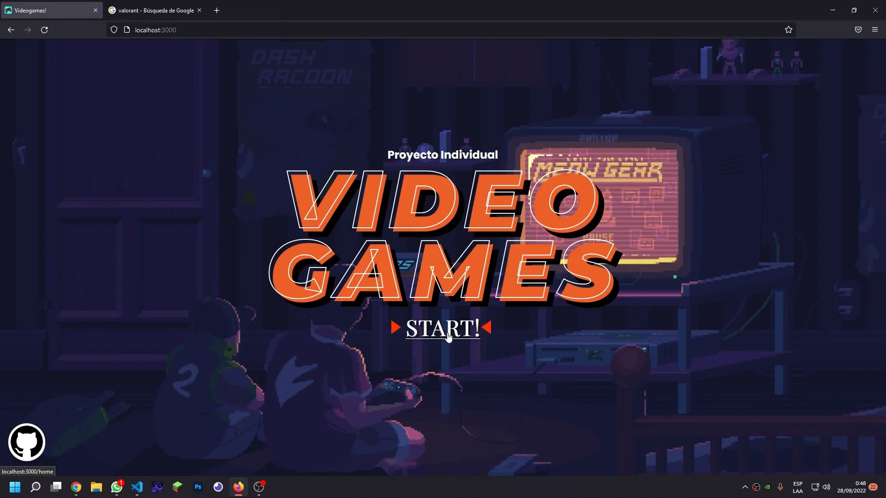Image resolution: width=886 pixels, height=498 pixels.
Task: Go back to previous page
Action: (x=11, y=30)
